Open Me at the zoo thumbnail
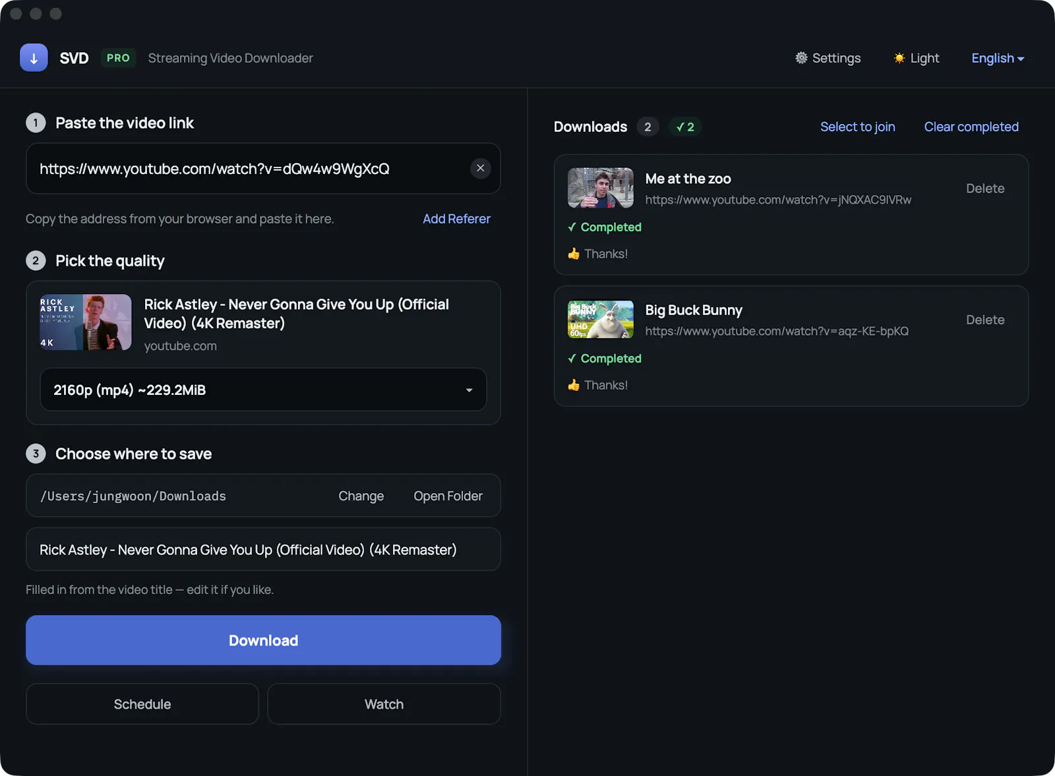 pos(601,188)
